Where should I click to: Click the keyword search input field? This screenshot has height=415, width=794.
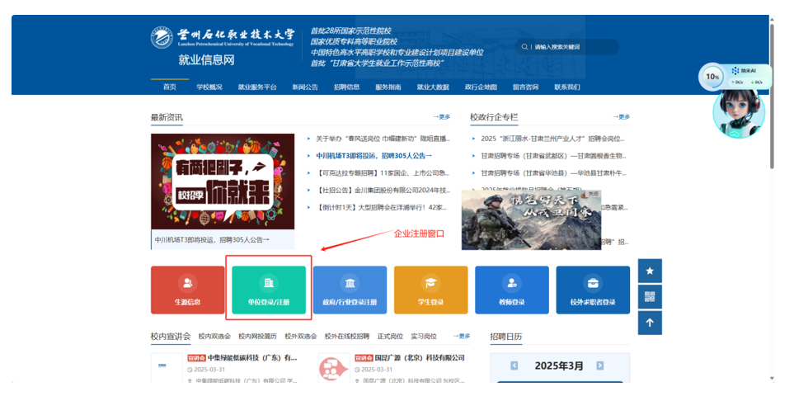coord(569,47)
